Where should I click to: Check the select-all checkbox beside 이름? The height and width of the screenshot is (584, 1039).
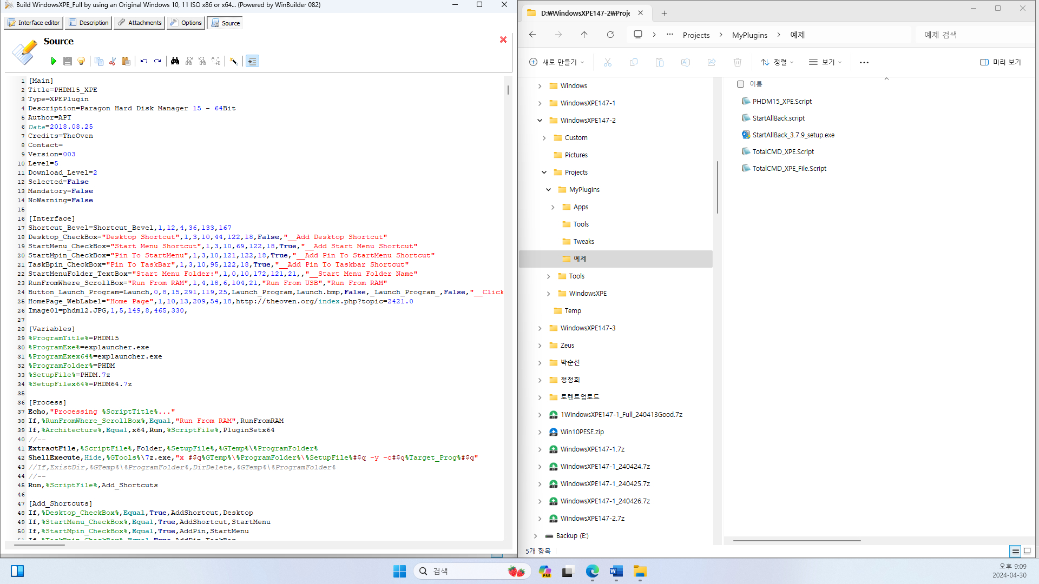click(740, 84)
